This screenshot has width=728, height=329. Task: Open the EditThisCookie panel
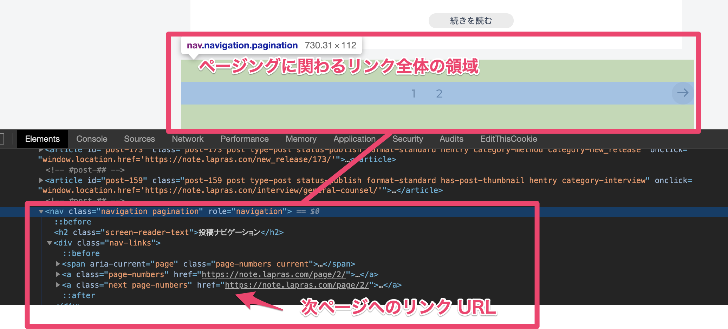point(508,139)
